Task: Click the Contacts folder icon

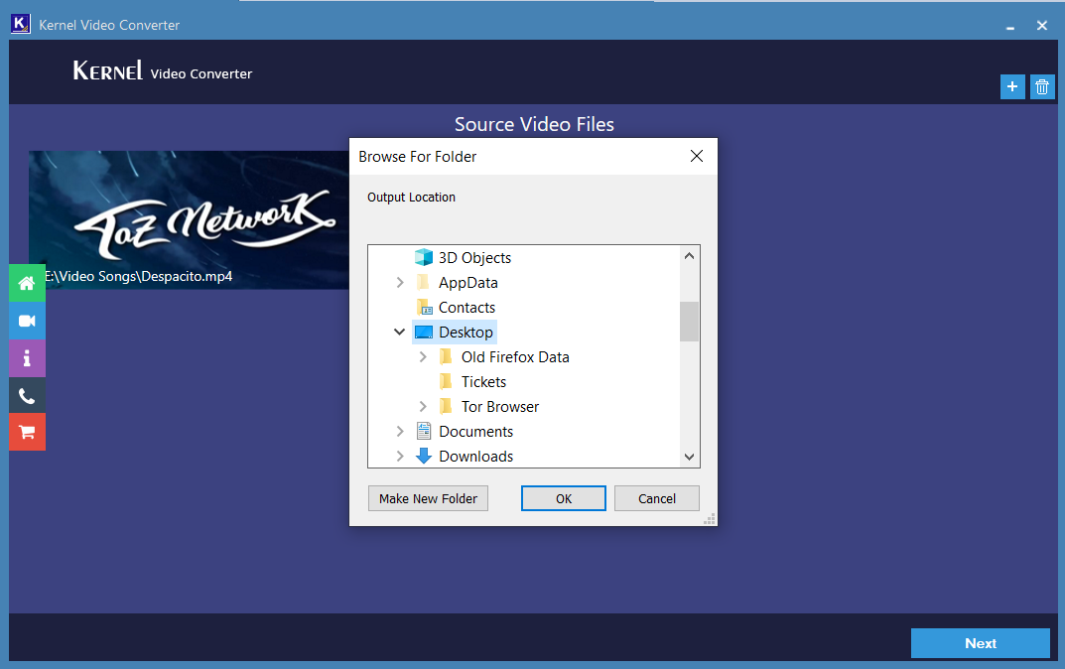Action: [425, 307]
